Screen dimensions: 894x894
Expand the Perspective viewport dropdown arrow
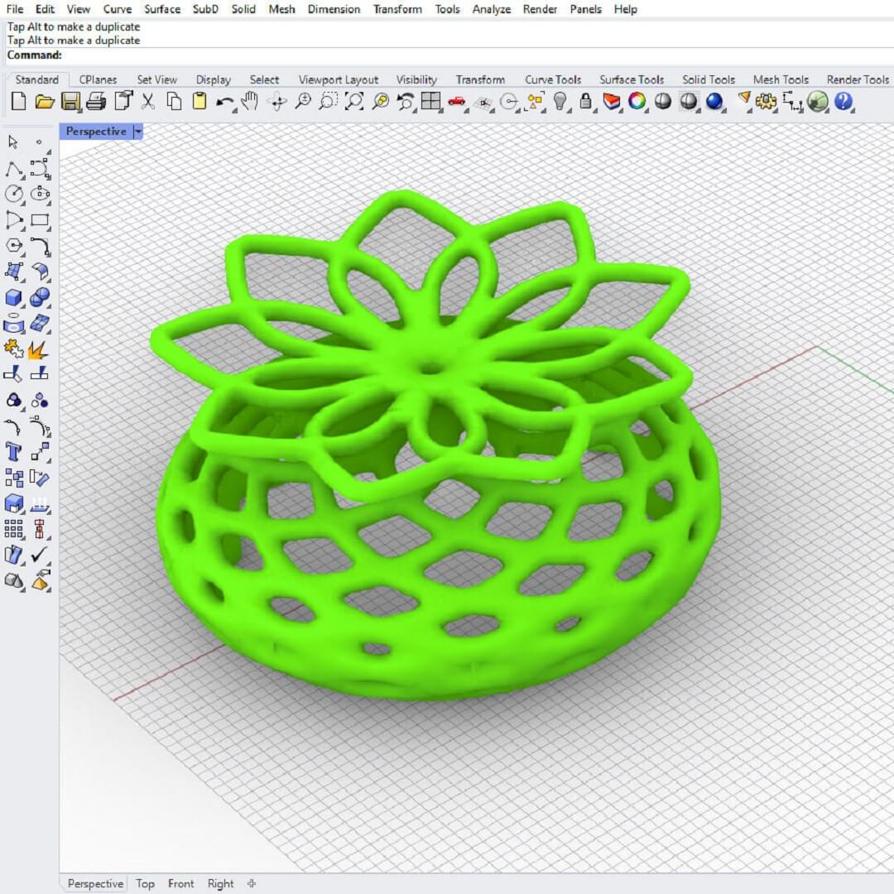(x=137, y=132)
